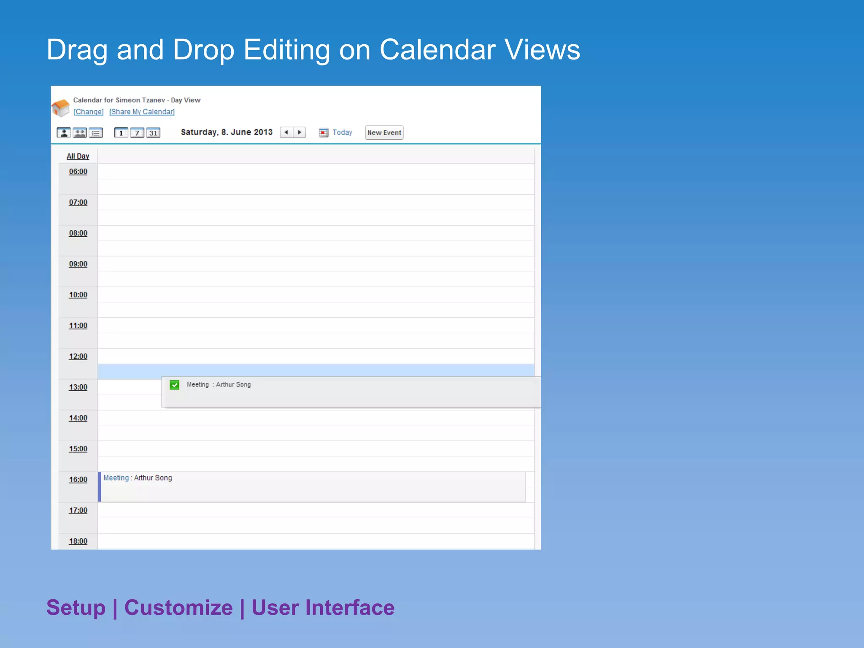Select multi-user view icon
The width and height of the screenshot is (864, 648).
coord(80,133)
